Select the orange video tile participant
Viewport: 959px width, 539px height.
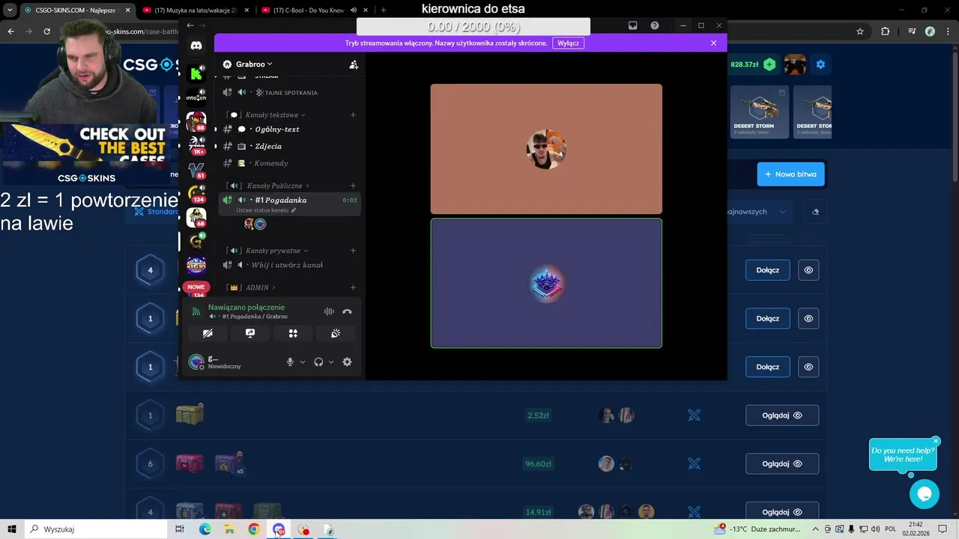546,149
